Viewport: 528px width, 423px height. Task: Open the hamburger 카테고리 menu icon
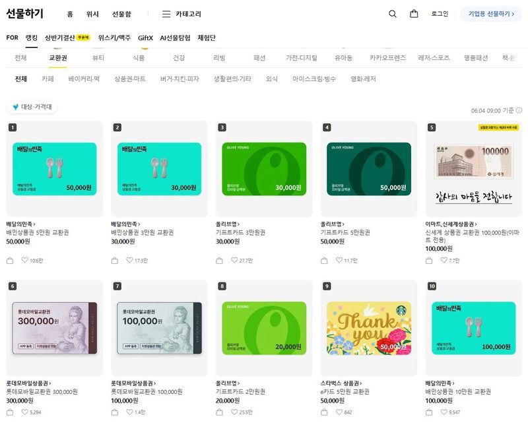[x=166, y=14]
